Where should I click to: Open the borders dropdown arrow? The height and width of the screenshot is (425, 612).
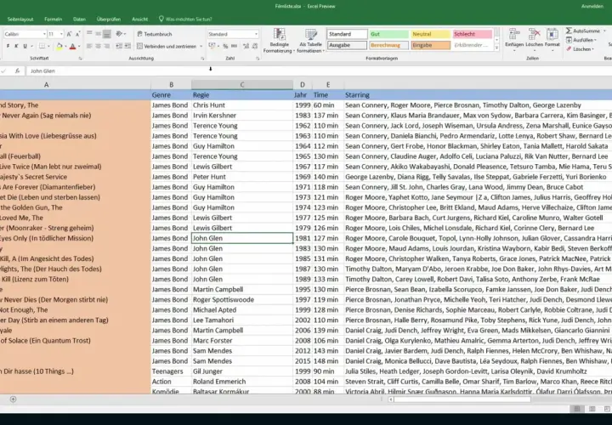pyautogui.click(x=48, y=46)
